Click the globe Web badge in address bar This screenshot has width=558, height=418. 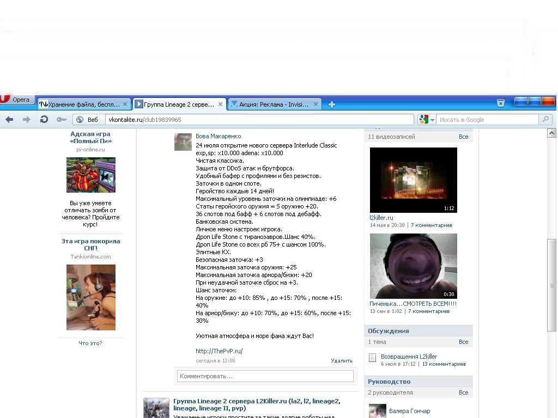88,120
